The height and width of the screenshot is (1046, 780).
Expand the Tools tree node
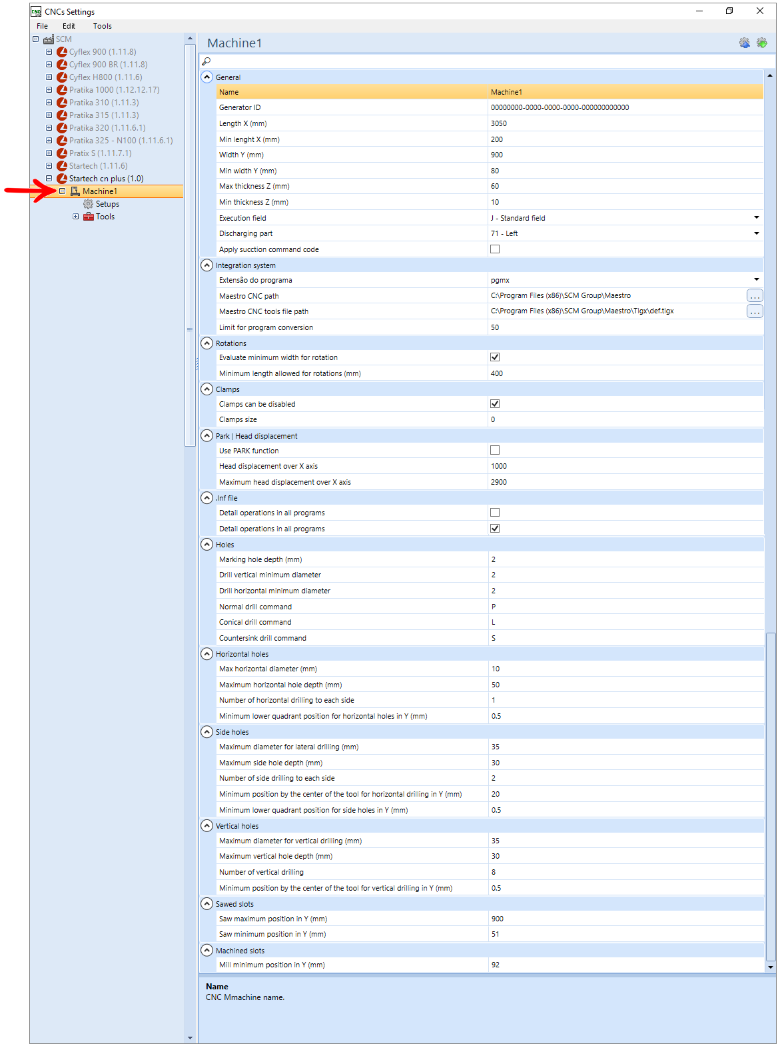point(75,217)
